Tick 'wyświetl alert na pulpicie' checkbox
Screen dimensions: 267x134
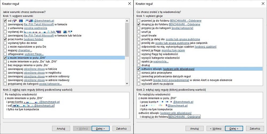click(x=139, y=84)
